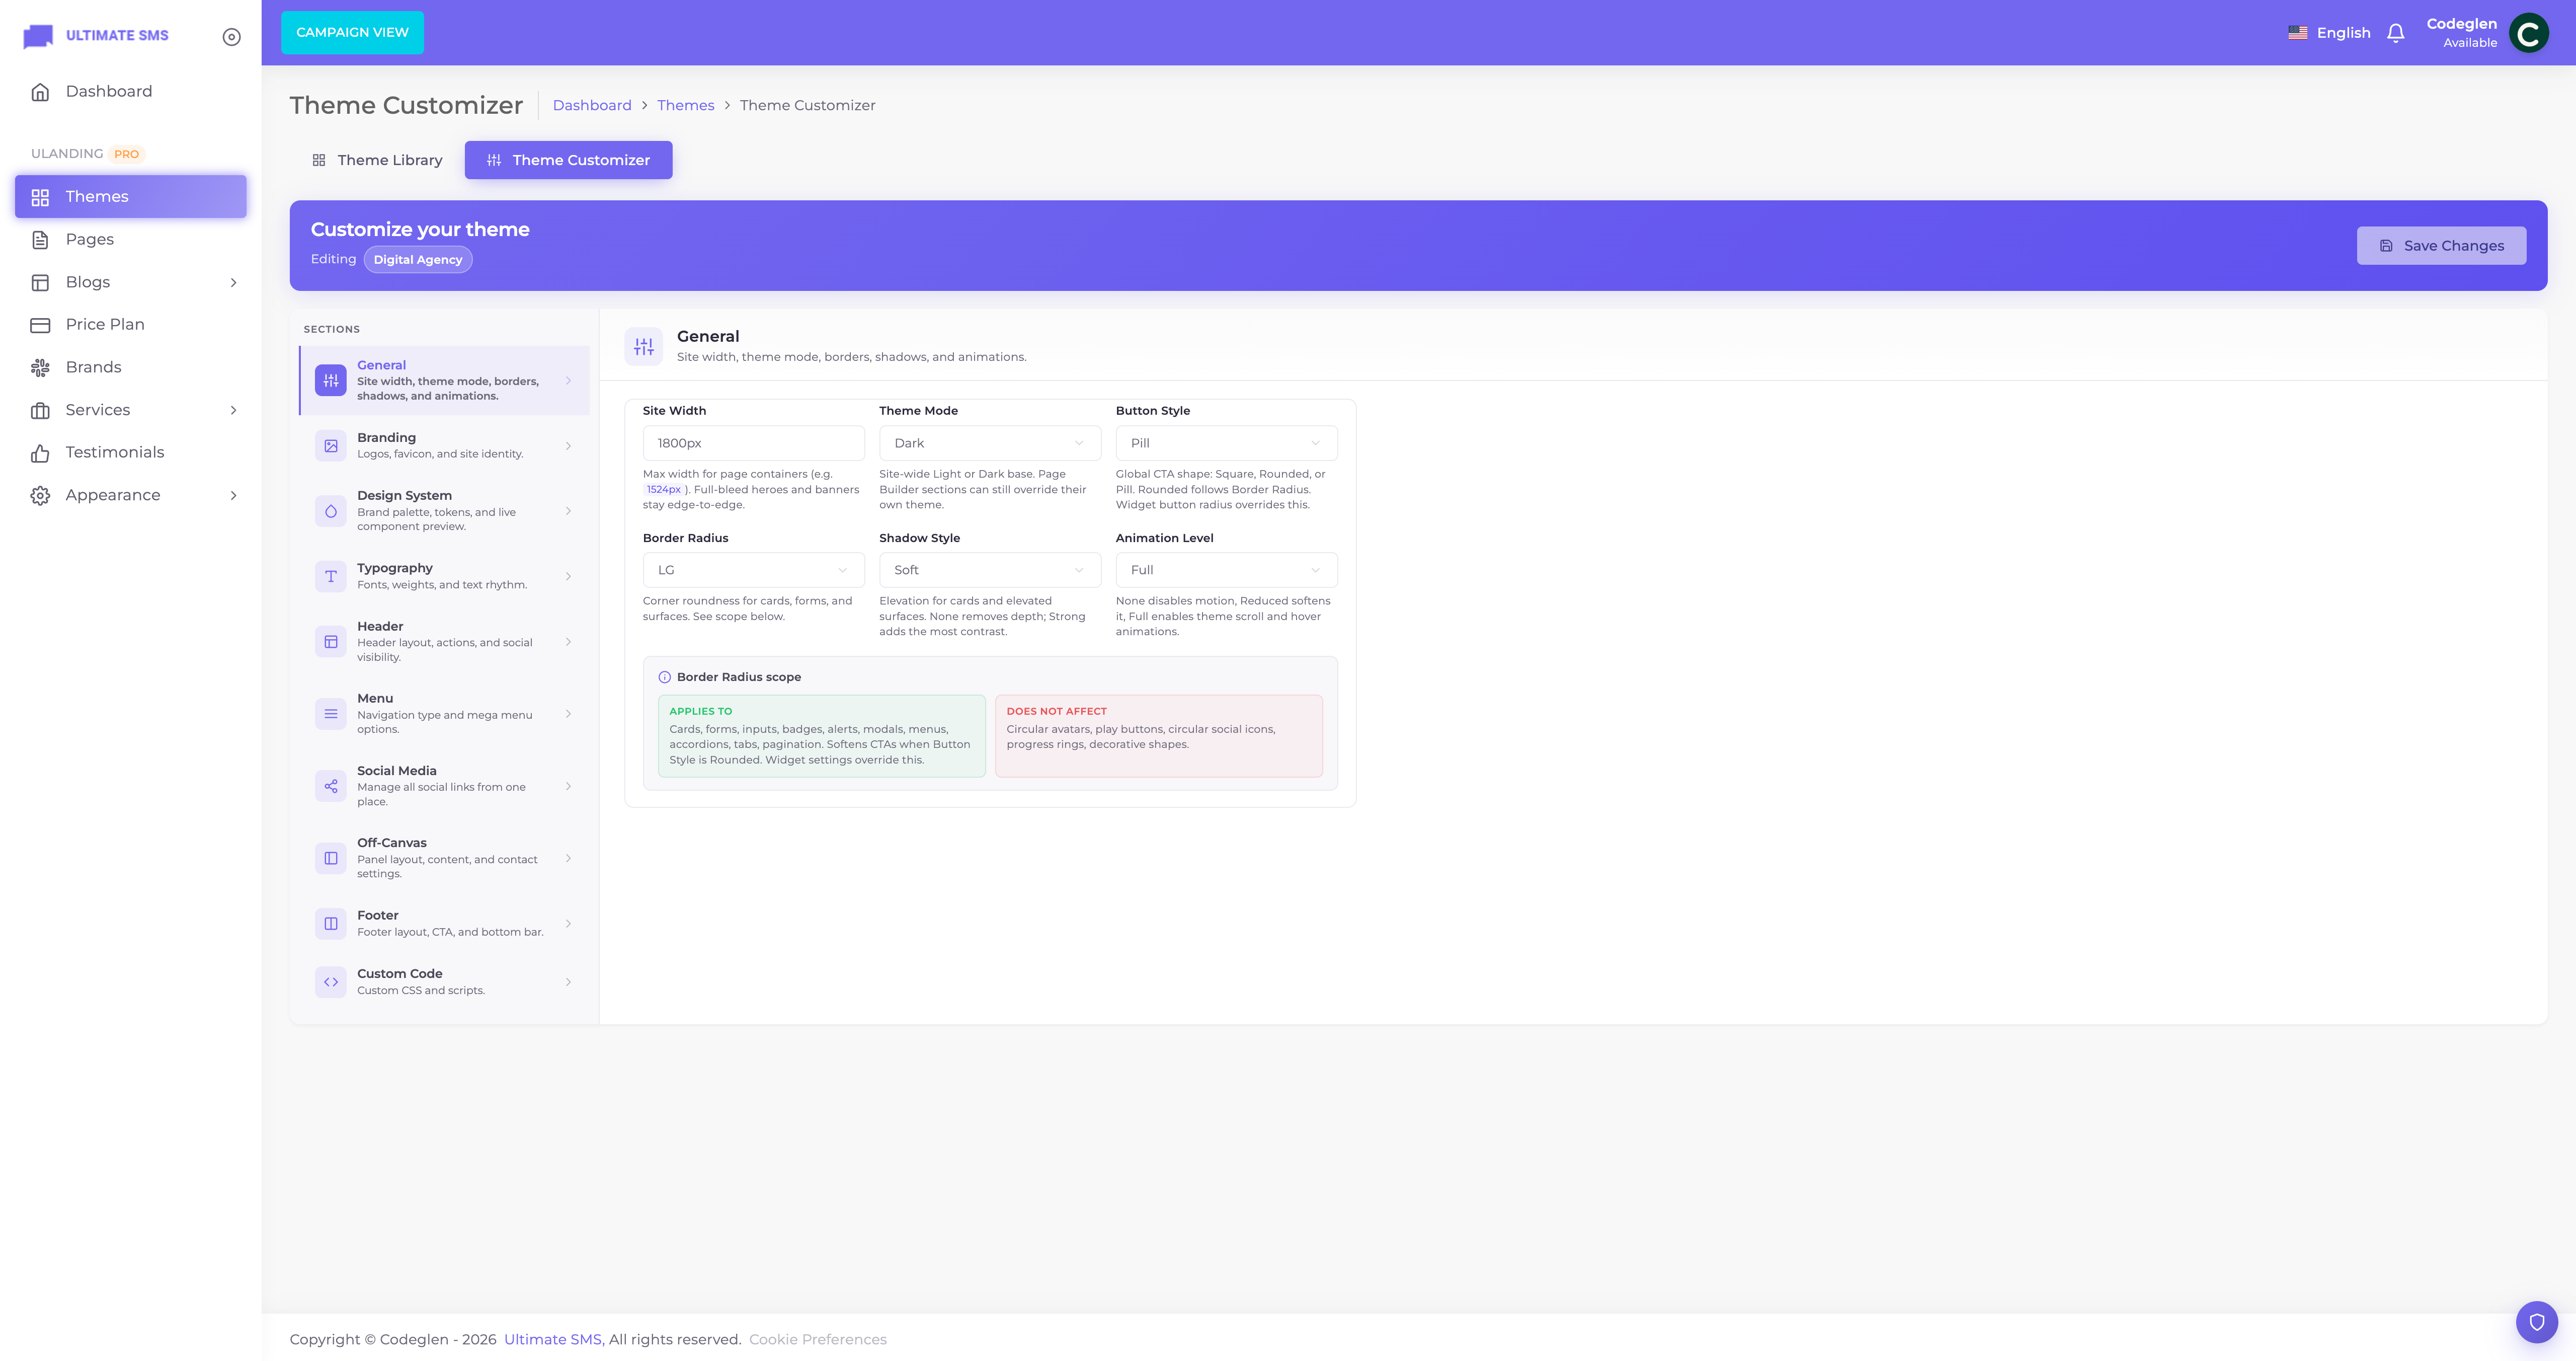Switch to the Theme Library tab
Image resolution: width=2576 pixels, height=1361 pixels.
click(377, 160)
